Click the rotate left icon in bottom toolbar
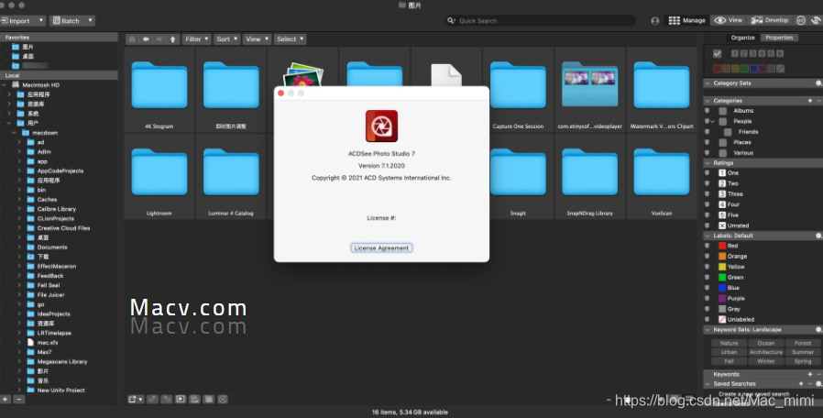The width and height of the screenshot is (823, 418). [153, 399]
